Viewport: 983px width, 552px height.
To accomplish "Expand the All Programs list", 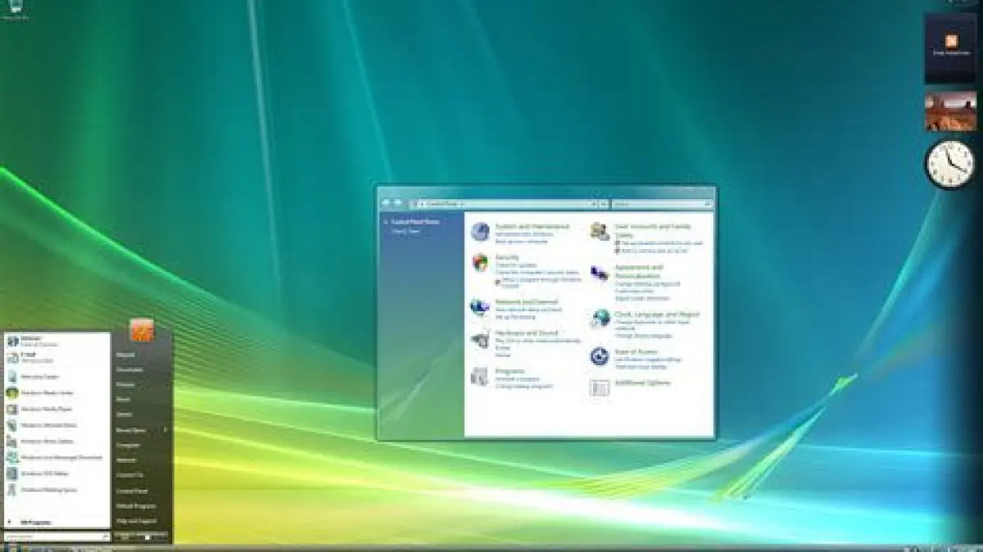I will coord(33,522).
